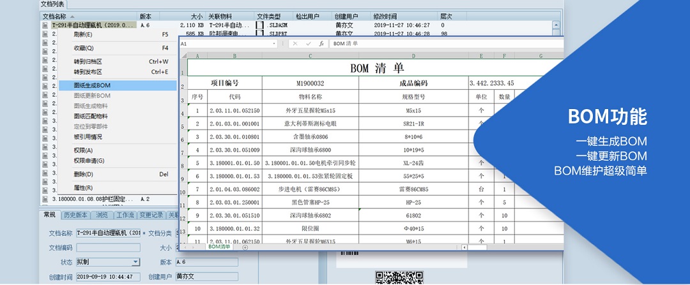This screenshot has width=690, height=285.
Task: Select the BOM清单 sheet tab
Action: click(x=219, y=247)
